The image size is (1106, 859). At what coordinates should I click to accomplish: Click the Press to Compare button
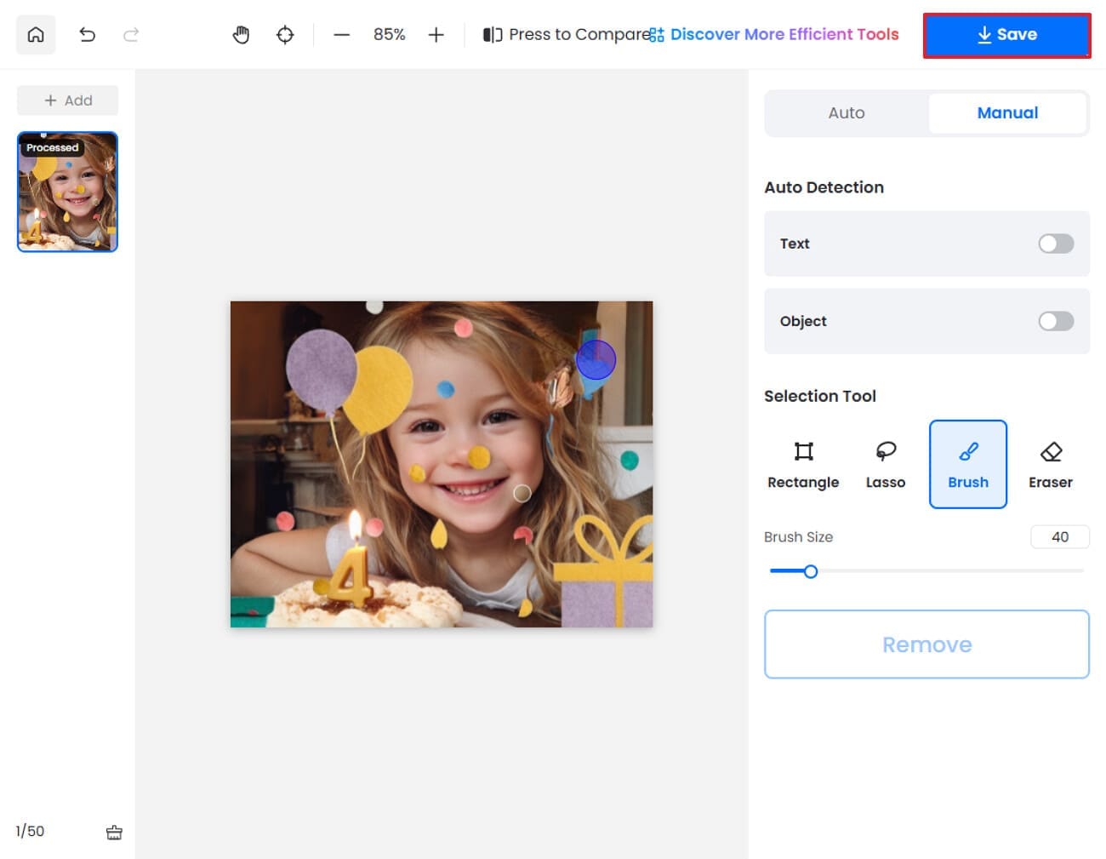[x=565, y=35]
